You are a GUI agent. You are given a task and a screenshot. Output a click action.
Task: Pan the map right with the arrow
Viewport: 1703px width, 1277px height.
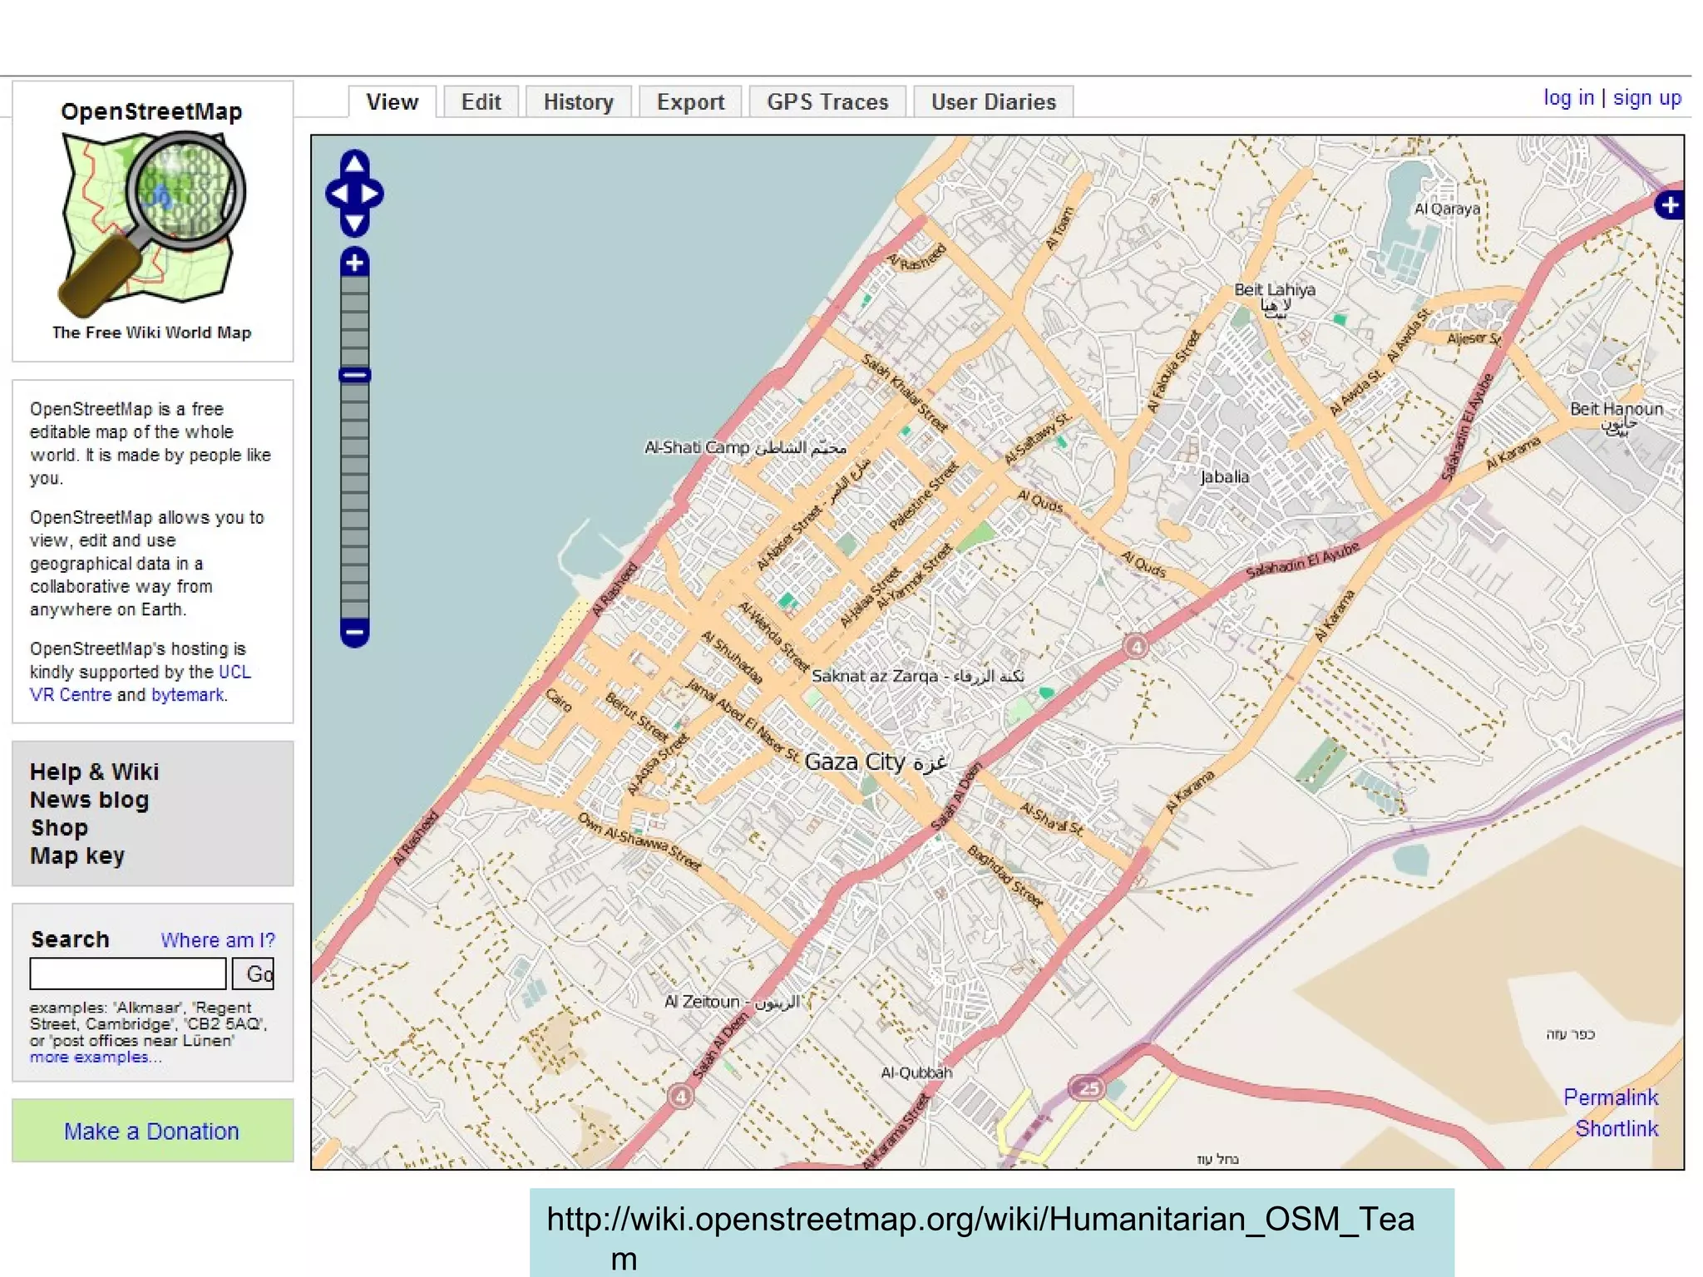click(372, 194)
